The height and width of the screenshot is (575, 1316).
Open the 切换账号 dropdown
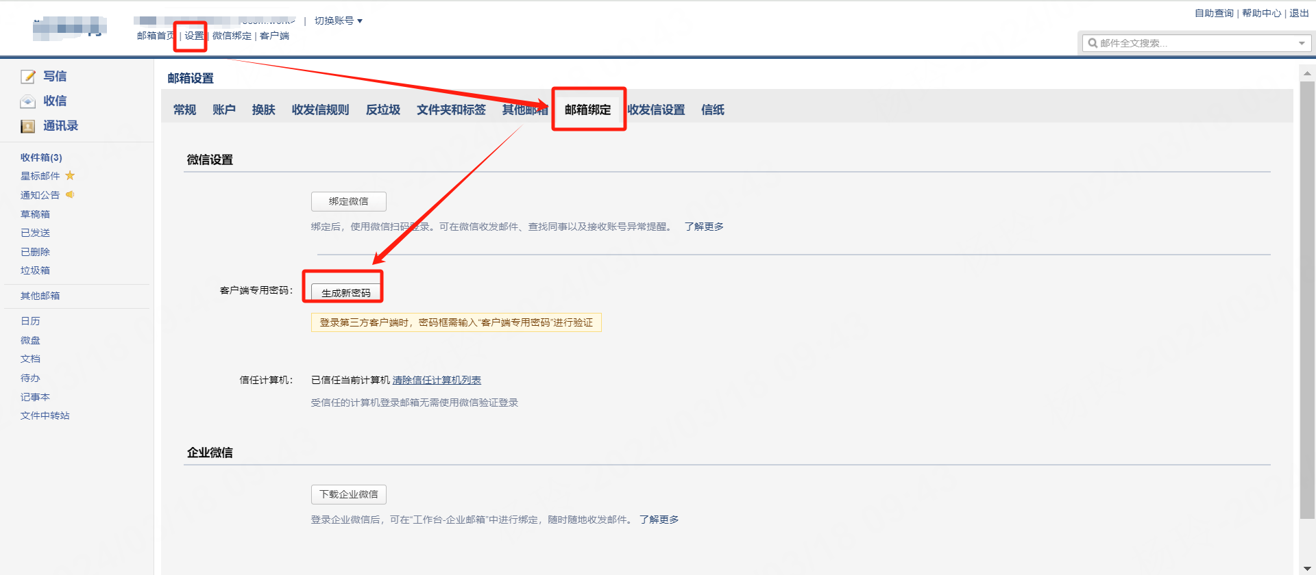point(339,21)
